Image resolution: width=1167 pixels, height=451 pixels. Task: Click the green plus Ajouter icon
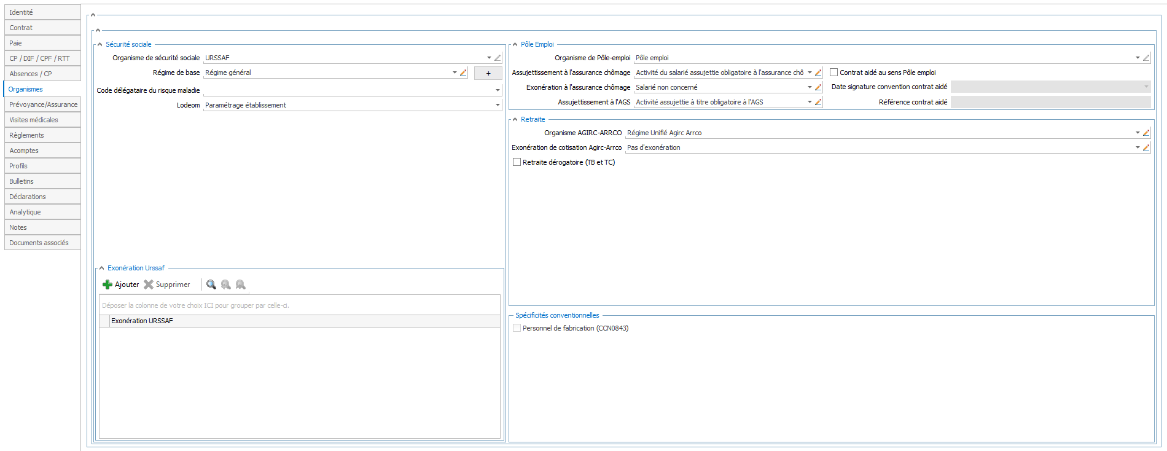107,284
